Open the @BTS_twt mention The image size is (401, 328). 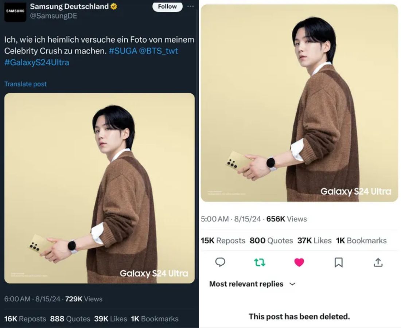tap(159, 51)
